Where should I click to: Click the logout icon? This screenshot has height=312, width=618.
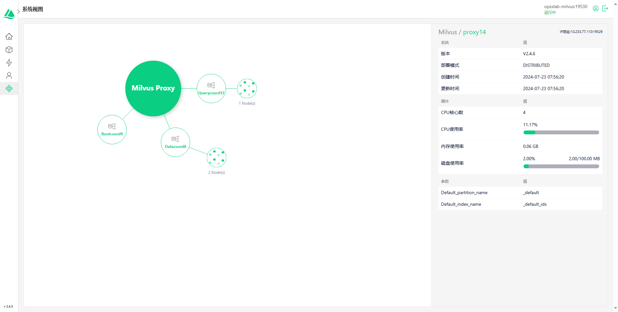point(605,8)
